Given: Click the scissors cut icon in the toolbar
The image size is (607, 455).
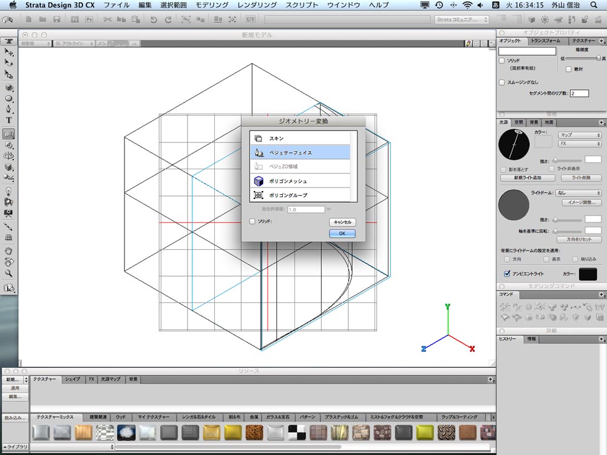Looking at the screenshot, I should tap(107, 19).
